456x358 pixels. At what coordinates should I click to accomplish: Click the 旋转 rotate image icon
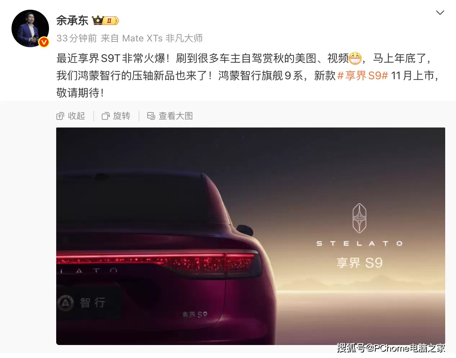click(x=106, y=116)
